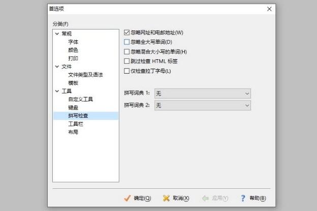317x211 pixels.
Task: Select the 工具 category label
Action: click(x=67, y=91)
